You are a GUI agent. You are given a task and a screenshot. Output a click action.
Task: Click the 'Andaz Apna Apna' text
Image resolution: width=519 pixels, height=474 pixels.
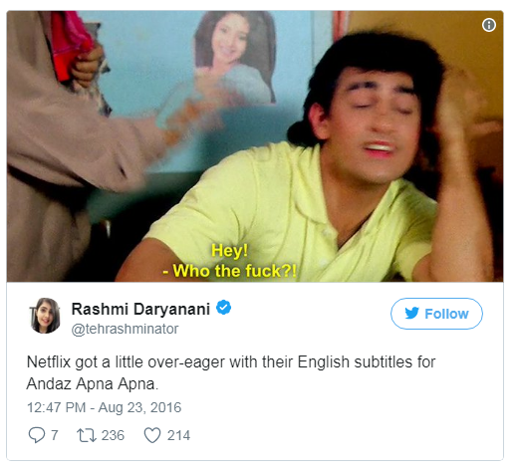[93, 384]
